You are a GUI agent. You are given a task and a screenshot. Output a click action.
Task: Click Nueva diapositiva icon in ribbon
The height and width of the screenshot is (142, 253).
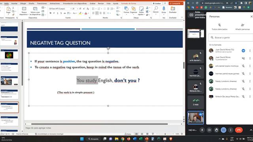pos(24,9)
